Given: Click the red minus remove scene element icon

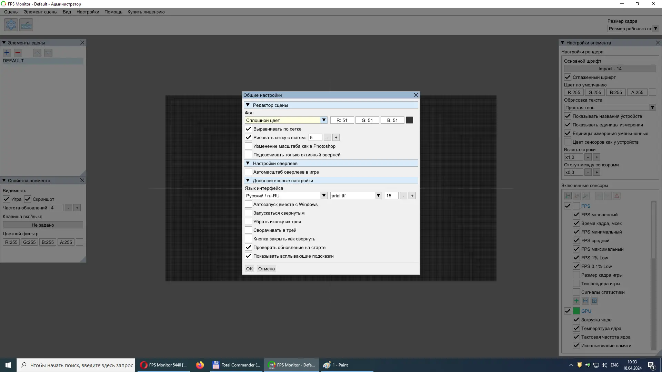Looking at the screenshot, I should coord(18,53).
